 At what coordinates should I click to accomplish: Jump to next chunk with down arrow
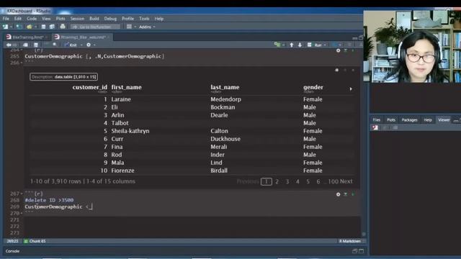pyautogui.click(x=300, y=45)
